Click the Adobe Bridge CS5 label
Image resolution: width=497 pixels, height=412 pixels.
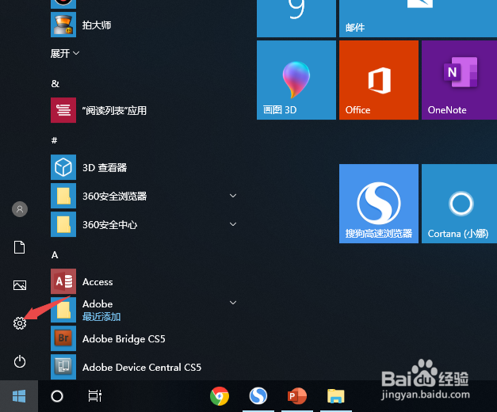tap(124, 339)
